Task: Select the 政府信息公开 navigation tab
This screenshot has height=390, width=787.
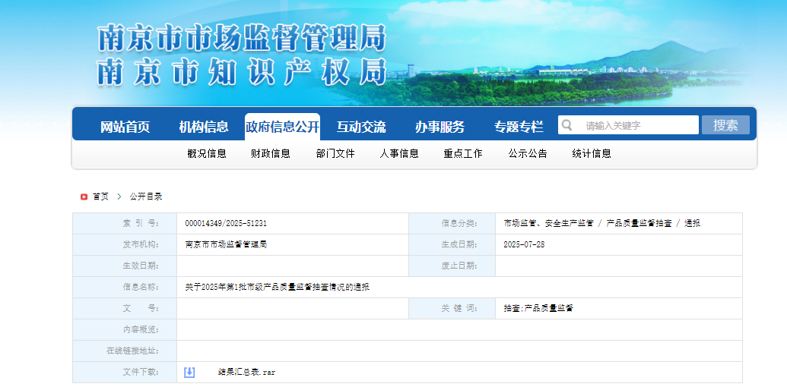Action: [x=282, y=127]
